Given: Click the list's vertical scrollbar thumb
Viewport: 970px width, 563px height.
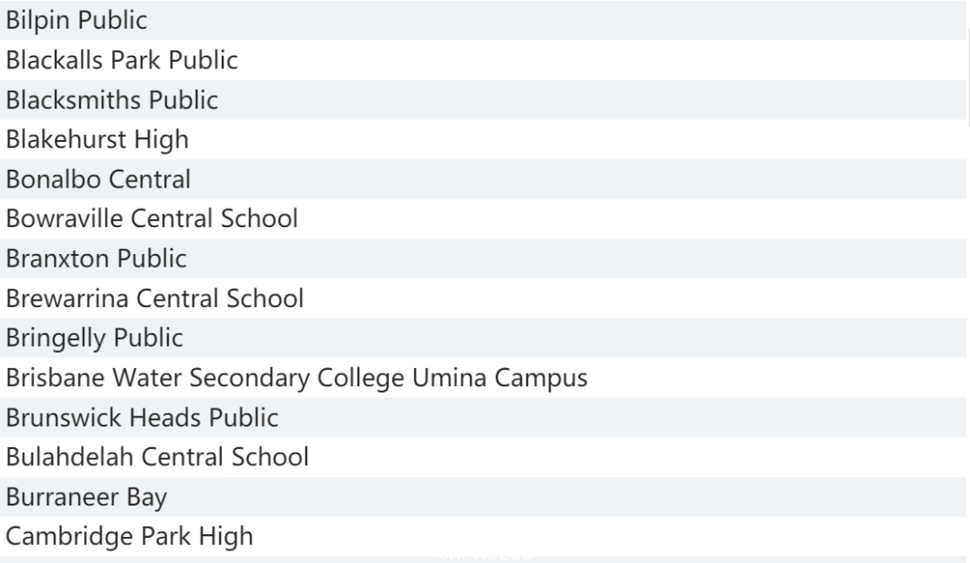Looking at the screenshot, I should (x=968, y=77).
